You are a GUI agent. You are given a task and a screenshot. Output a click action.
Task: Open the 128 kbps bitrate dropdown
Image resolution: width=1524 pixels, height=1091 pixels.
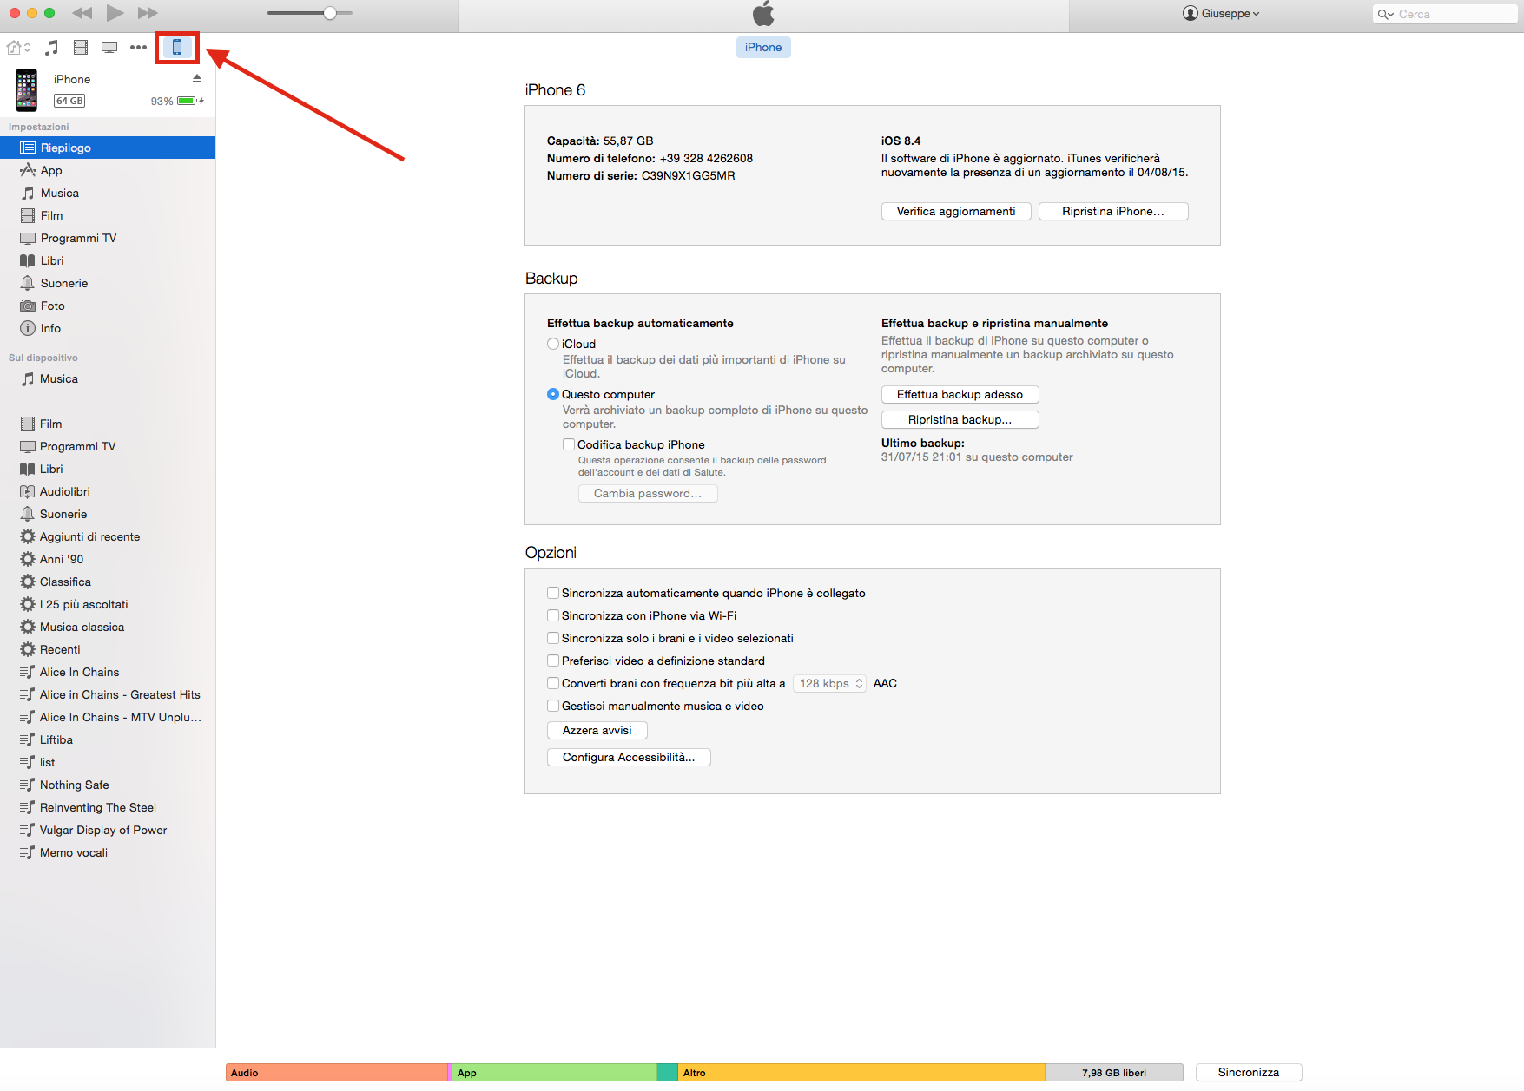830,683
